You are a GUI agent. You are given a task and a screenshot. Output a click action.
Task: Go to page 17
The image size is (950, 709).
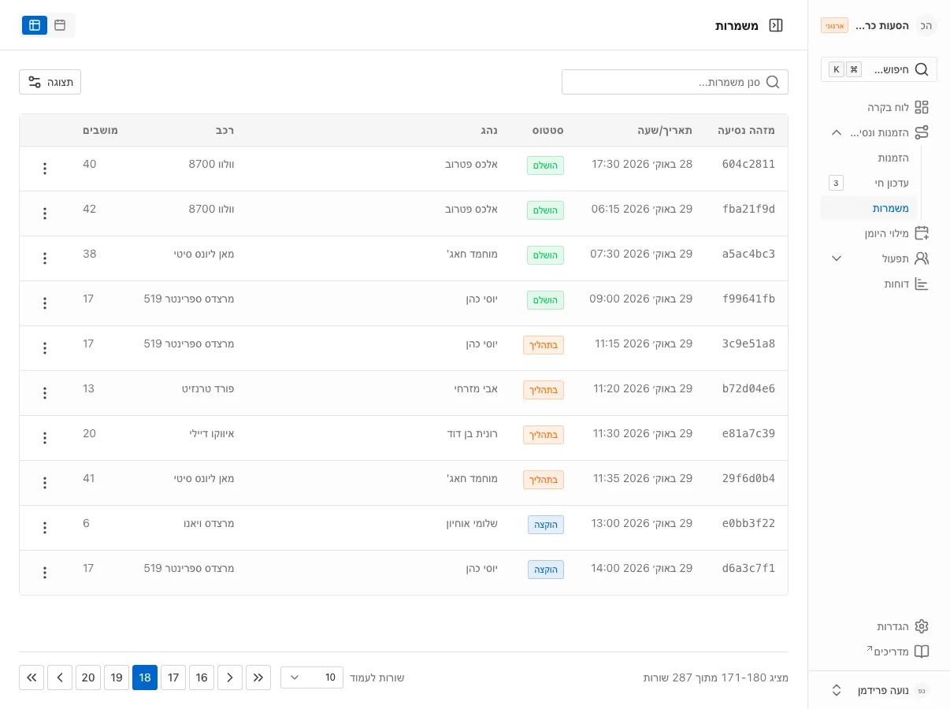click(173, 677)
